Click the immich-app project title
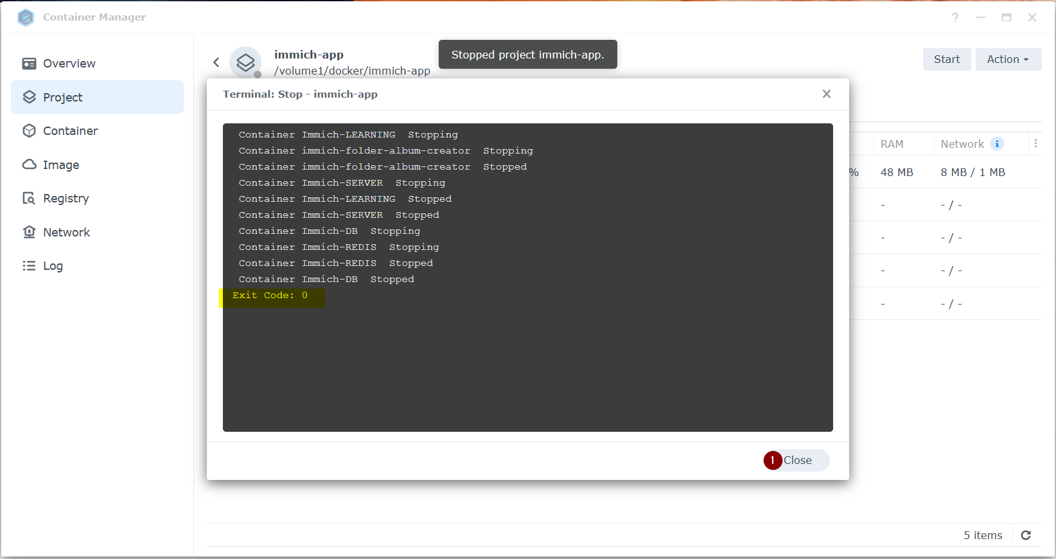Viewport: 1056px width, 559px height. 309,55
